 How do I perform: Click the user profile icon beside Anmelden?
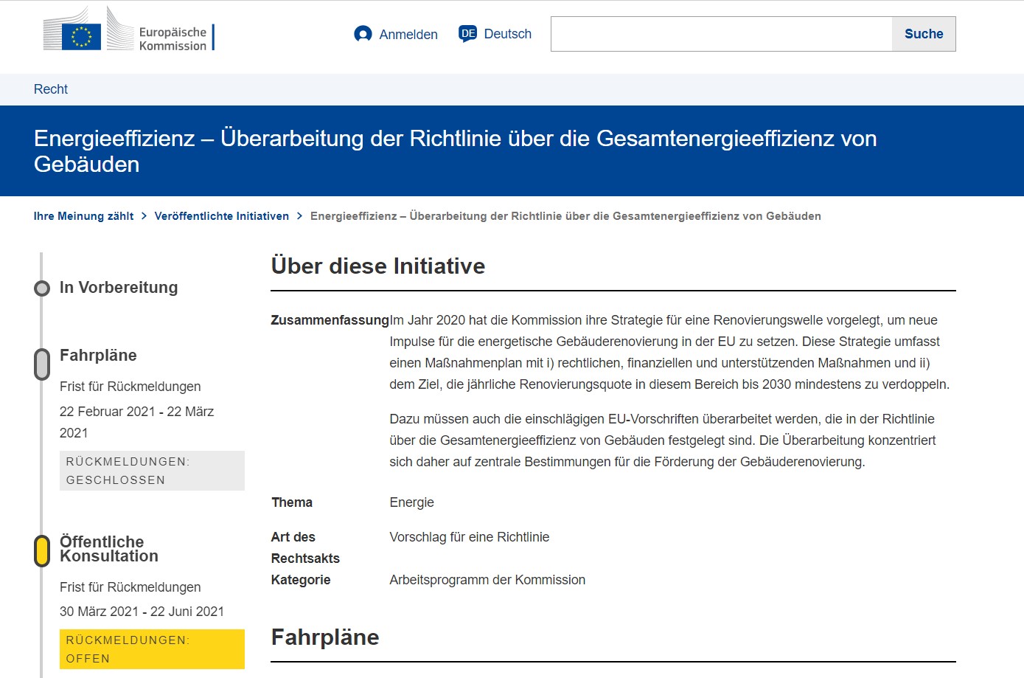[363, 34]
